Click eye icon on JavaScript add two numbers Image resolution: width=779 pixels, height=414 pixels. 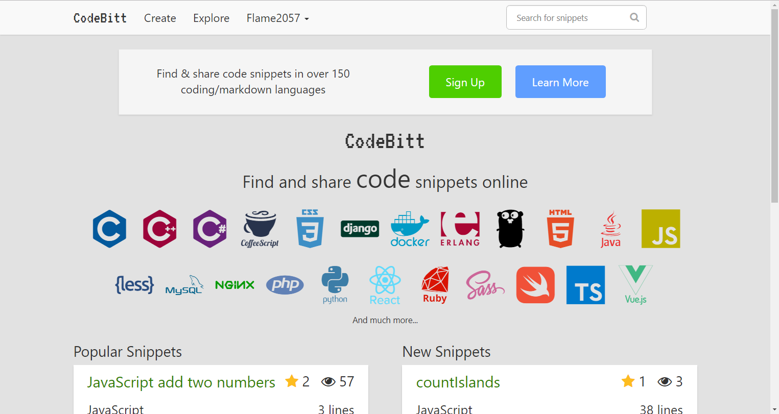[328, 381]
